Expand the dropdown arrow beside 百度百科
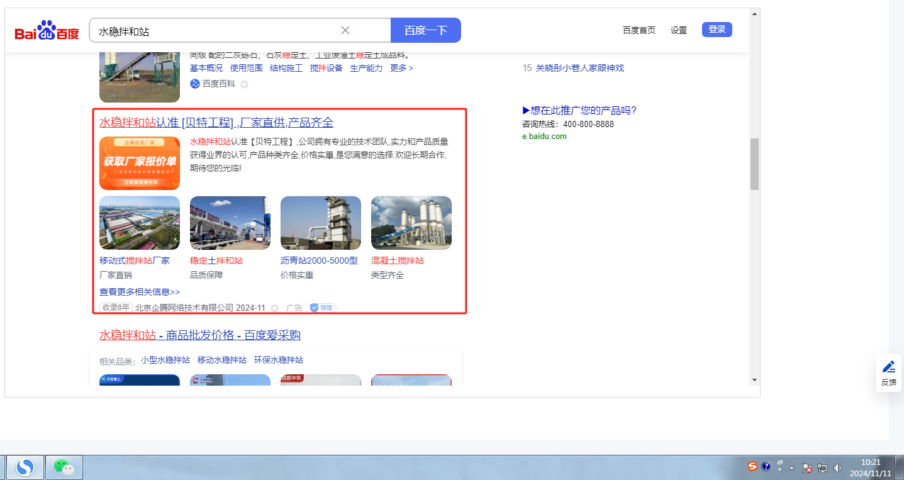 [245, 84]
